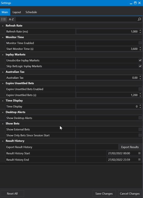The image size is (143, 198).
Task: Collapse the Result History section
Action: (x=3, y=141)
